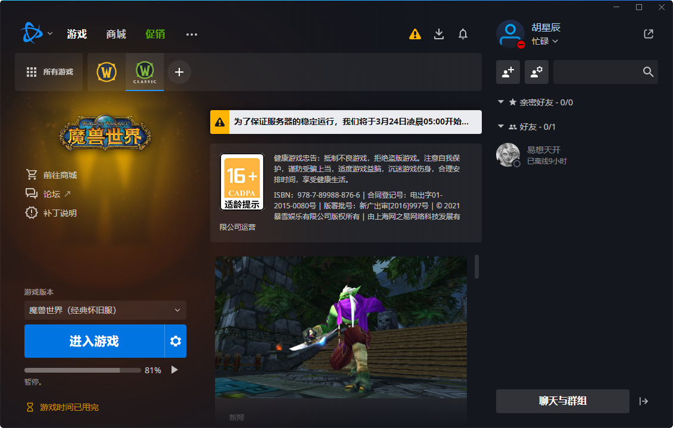Screen dimensions: 673x428
Task: Open the 胡星辰 profile avatar
Action: 510,34
